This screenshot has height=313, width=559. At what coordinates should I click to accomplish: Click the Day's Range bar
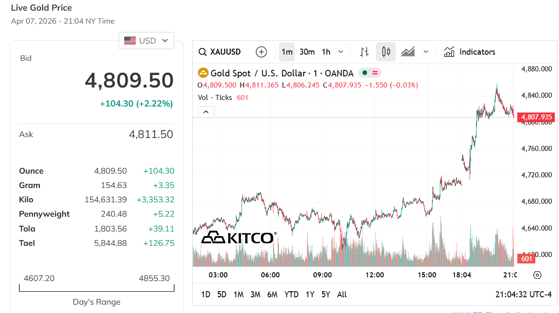click(96, 288)
